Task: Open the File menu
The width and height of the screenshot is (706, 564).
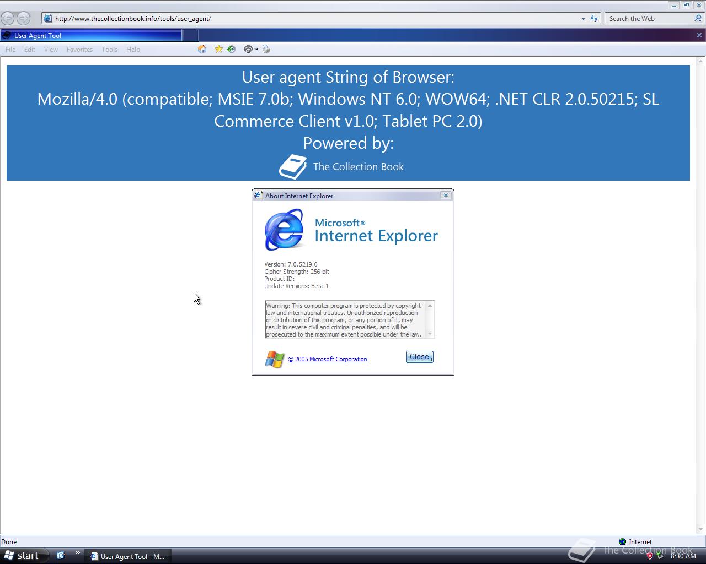Action: click(10, 50)
